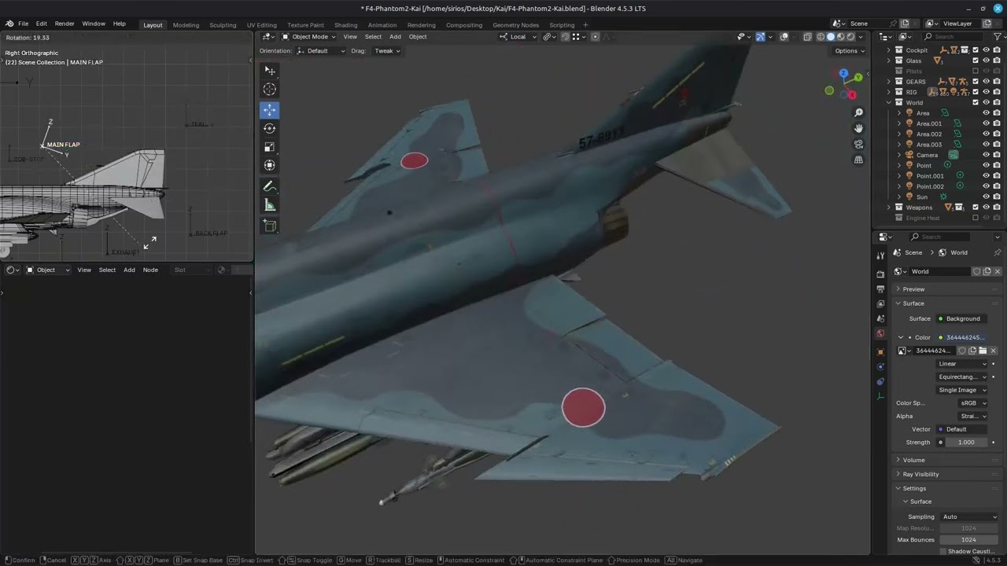Exclude the Weapons collection via checkbox
The width and height of the screenshot is (1007, 566).
point(976,208)
